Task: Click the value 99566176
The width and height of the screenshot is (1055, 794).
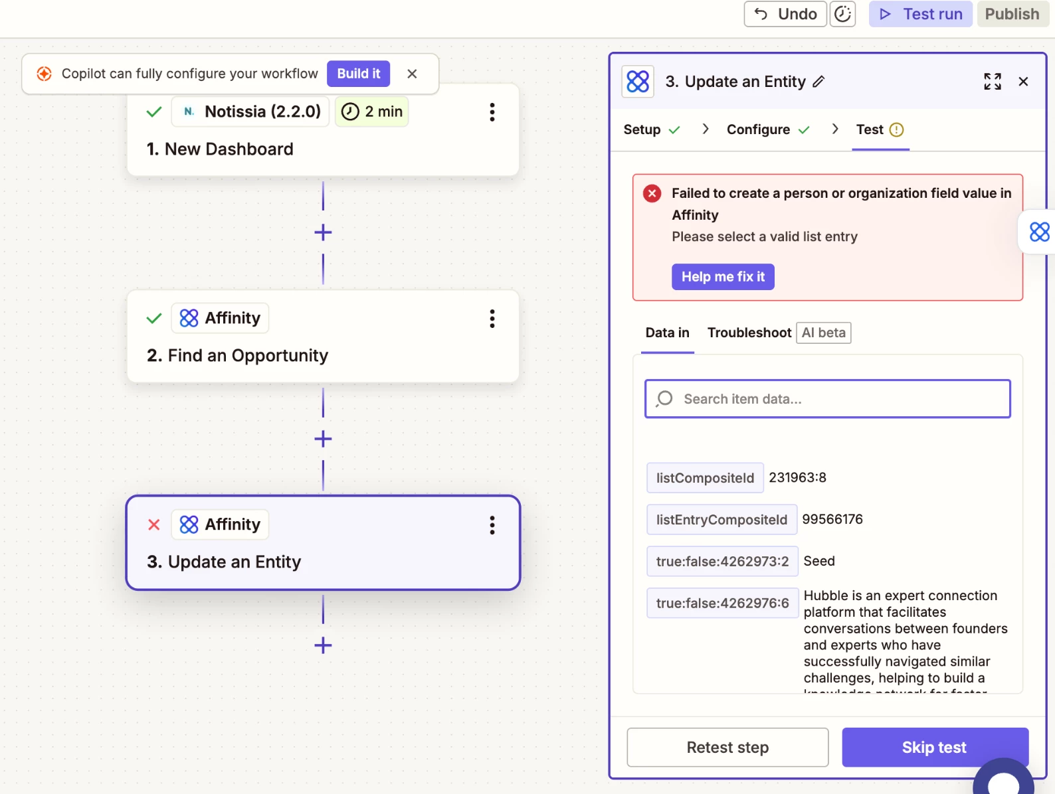Action: pos(832,520)
